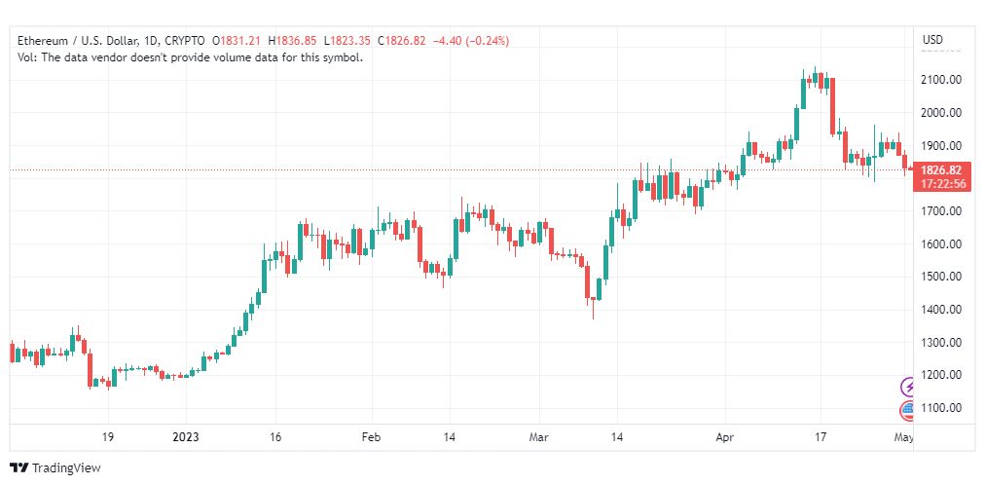Click the TradingView logo icon at bottom left

pyautogui.click(x=19, y=468)
